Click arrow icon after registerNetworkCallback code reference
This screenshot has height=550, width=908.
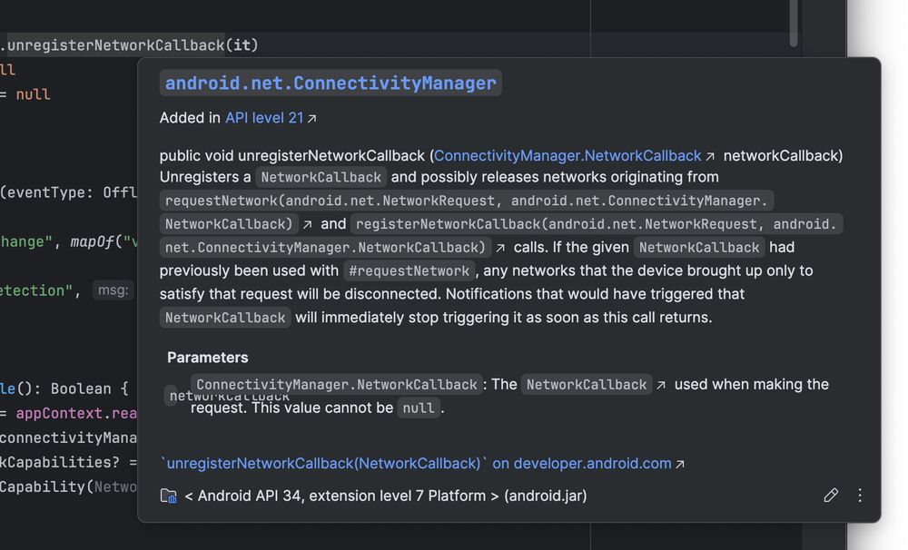(x=500, y=248)
